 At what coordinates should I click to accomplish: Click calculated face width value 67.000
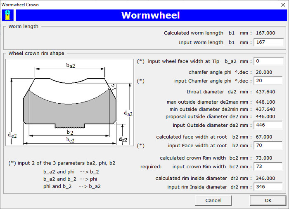(264, 137)
